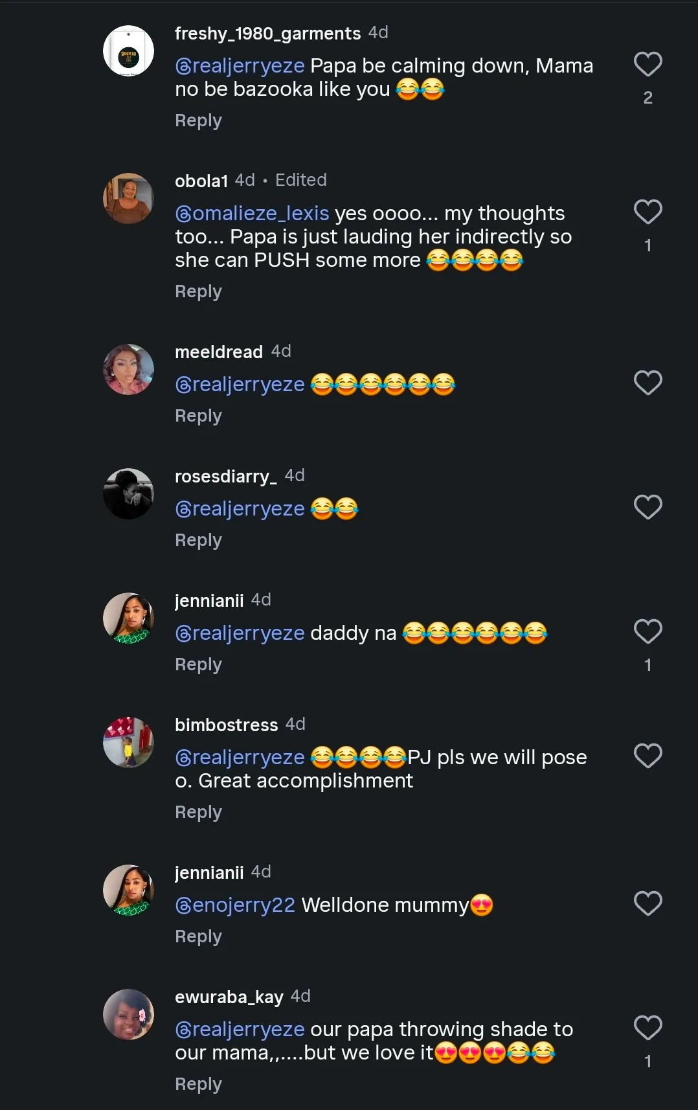Viewport: 698px width, 1110px height.
Task: Heart ewuraba_kay's comment
Action: point(647,1028)
